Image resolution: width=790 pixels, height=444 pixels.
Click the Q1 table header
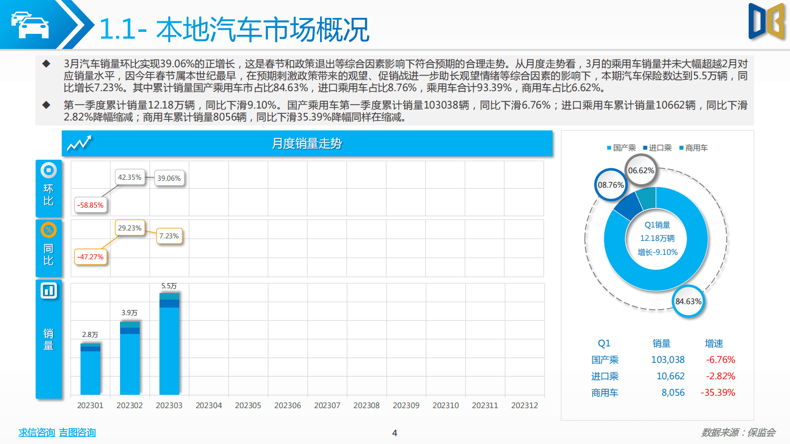click(604, 343)
